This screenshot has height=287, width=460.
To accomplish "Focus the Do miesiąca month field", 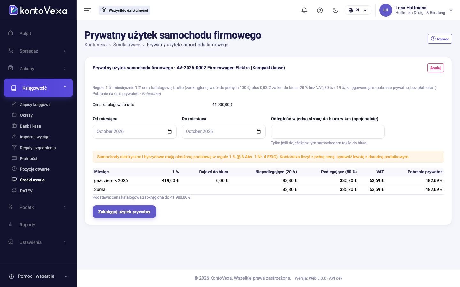I will point(224,132).
